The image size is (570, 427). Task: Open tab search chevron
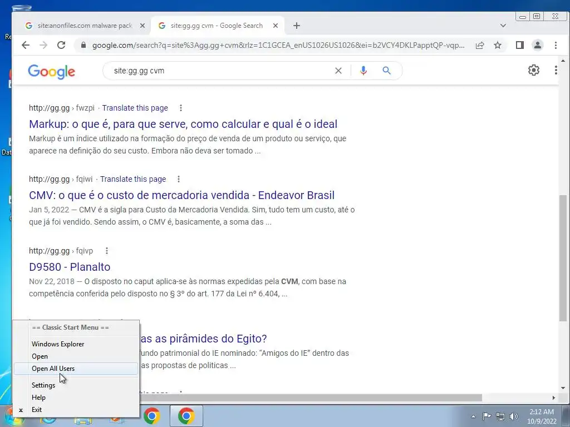(x=503, y=26)
